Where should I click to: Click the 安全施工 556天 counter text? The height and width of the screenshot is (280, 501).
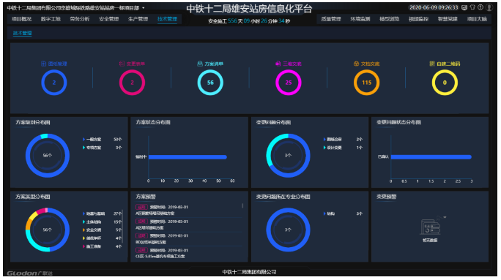(x=249, y=21)
